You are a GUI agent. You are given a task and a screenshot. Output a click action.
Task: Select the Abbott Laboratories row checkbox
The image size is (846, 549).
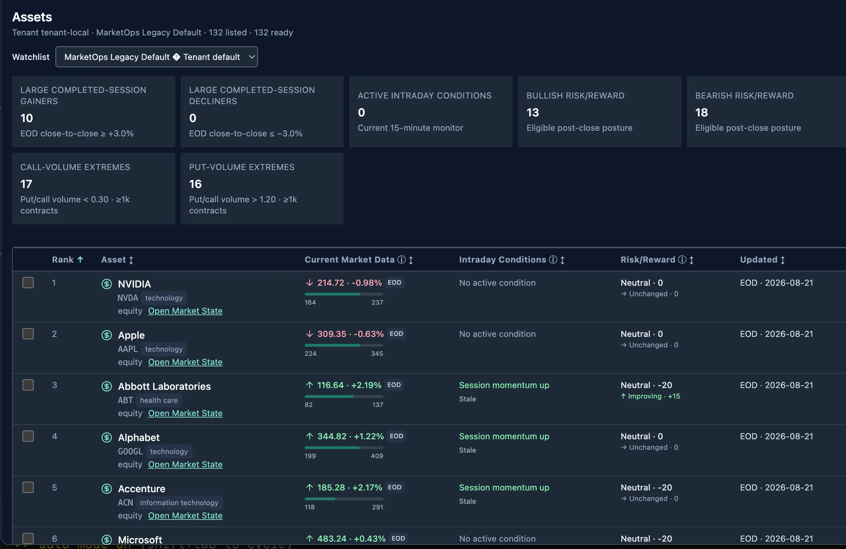[28, 385]
